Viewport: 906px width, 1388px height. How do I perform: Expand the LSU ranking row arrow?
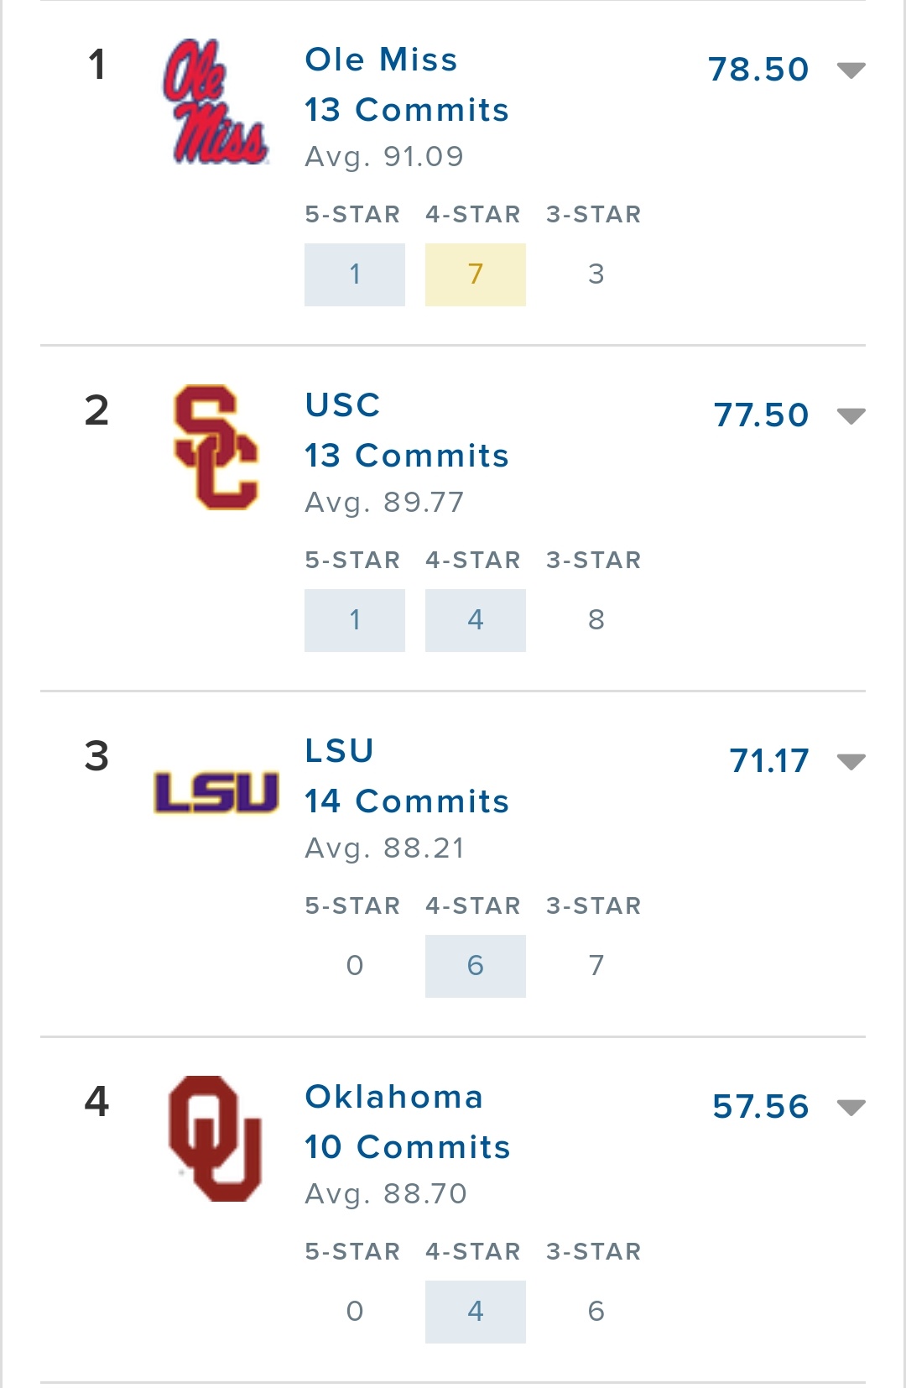coord(851,762)
